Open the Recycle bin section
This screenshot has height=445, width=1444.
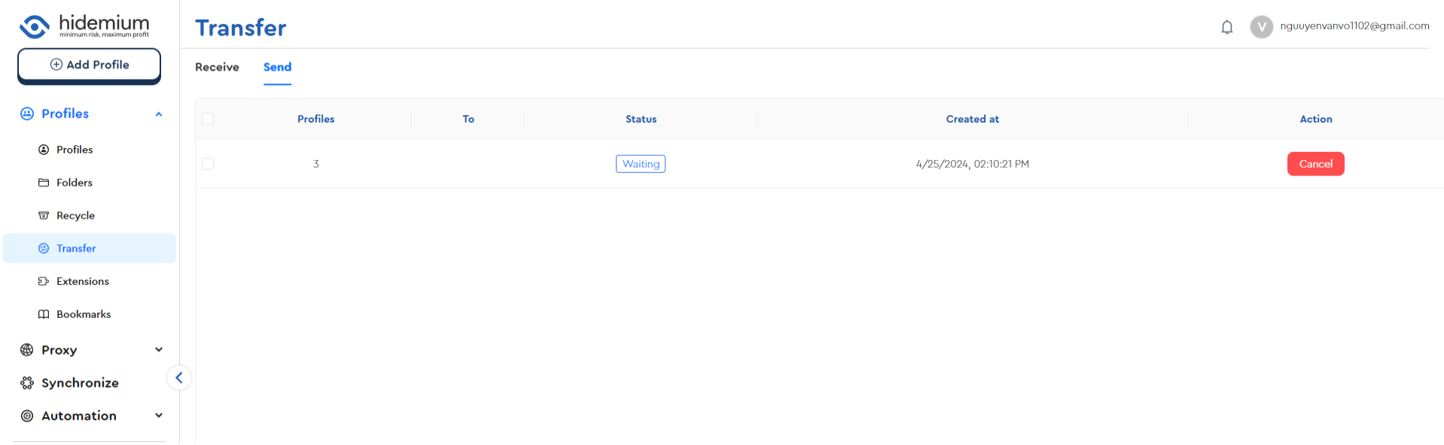pos(75,216)
